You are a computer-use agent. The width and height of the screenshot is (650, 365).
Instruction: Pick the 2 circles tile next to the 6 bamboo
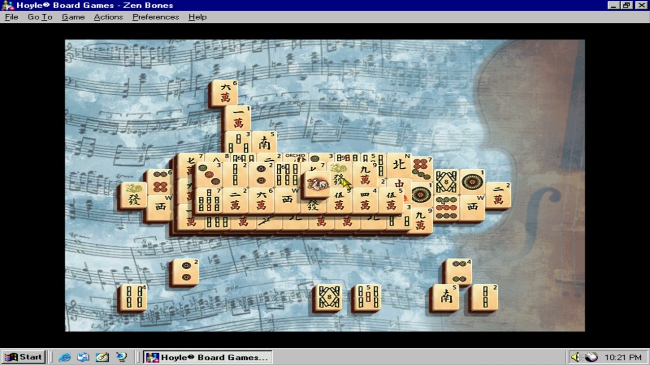coord(261,174)
